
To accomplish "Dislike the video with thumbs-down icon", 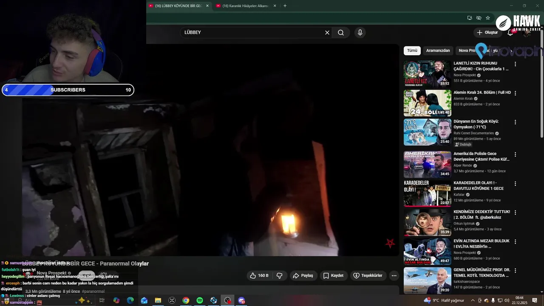I will pos(280,275).
